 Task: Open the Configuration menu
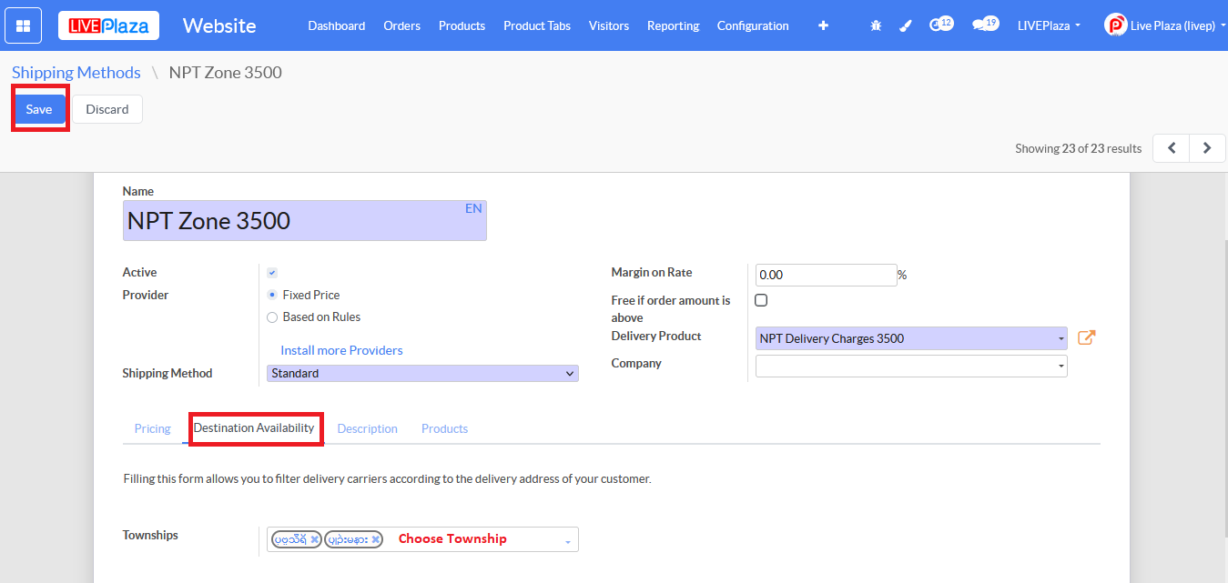(x=753, y=25)
